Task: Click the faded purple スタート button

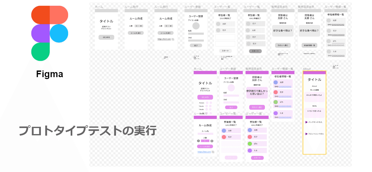Action: click(231, 158)
